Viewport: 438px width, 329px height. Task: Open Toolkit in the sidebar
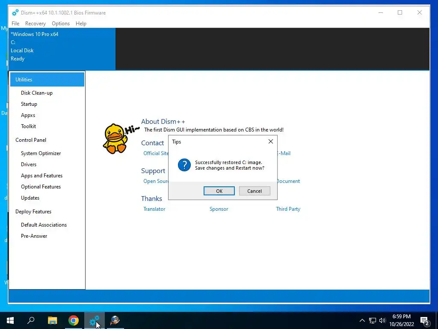click(29, 126)
